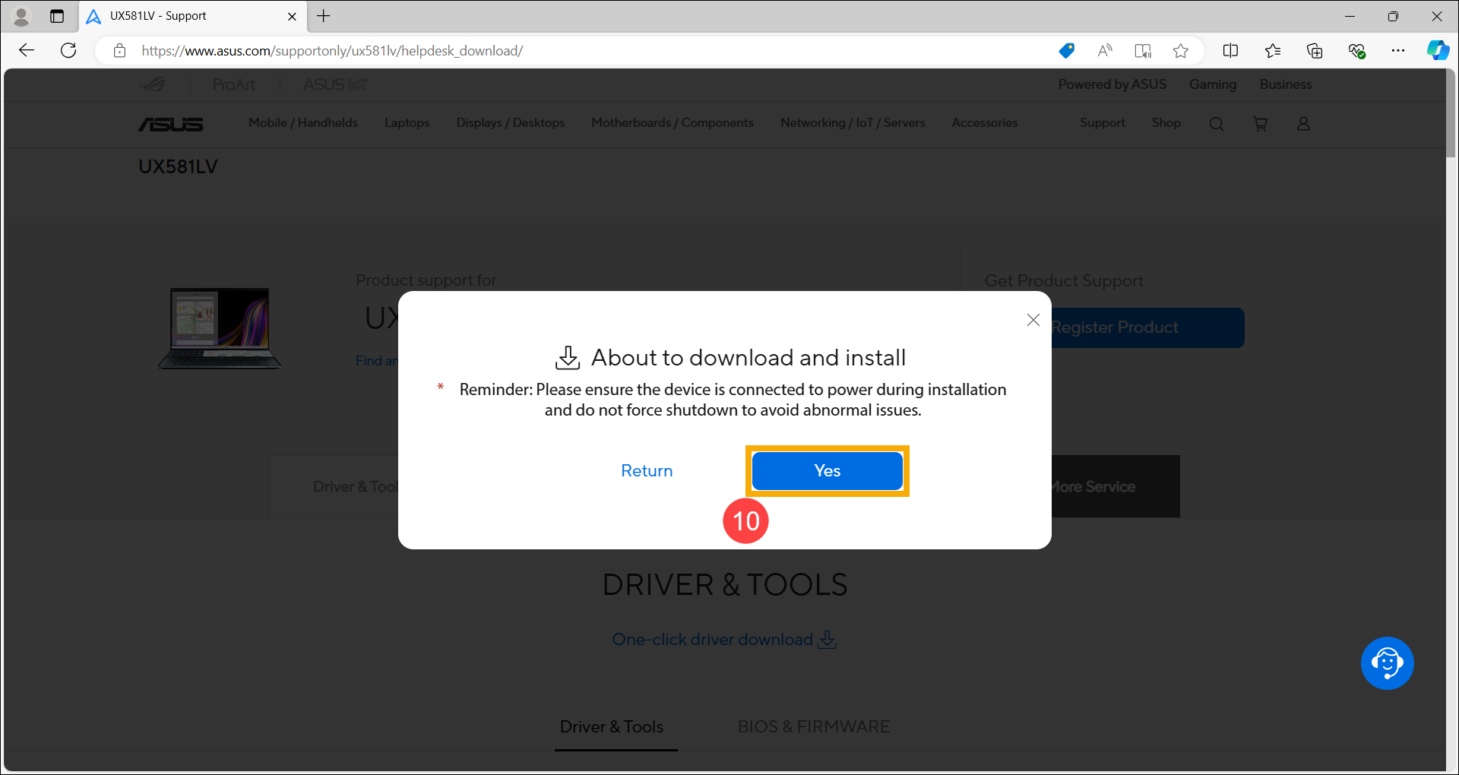Open immersive reader icon

(1143, 51)
